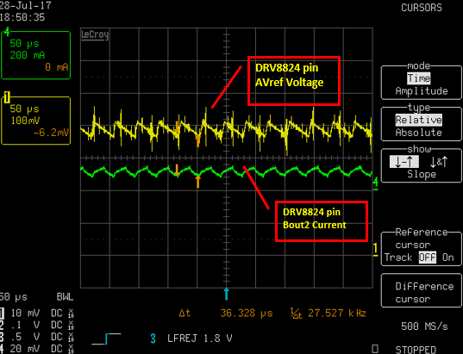
Task: Click channel 2 .1 V DC row
Action: point(37,325)
